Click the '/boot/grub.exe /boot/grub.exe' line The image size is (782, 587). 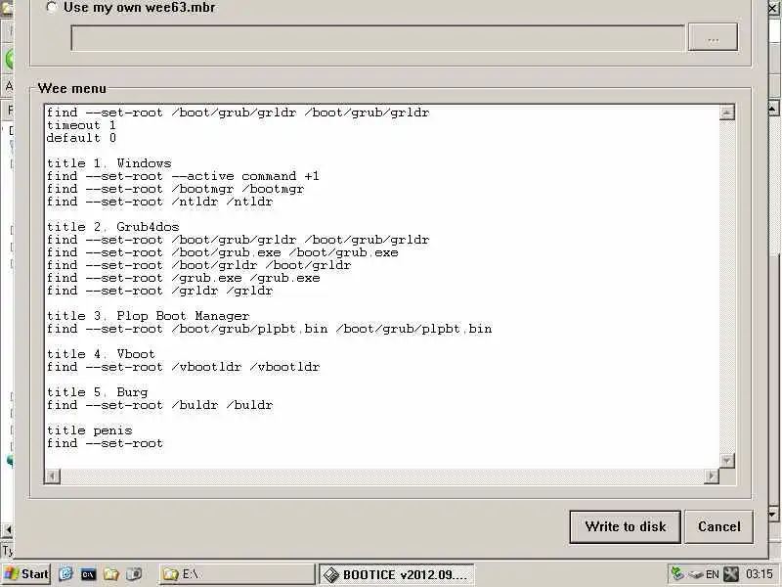223,252
